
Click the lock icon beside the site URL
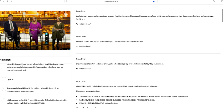(105, 1)
